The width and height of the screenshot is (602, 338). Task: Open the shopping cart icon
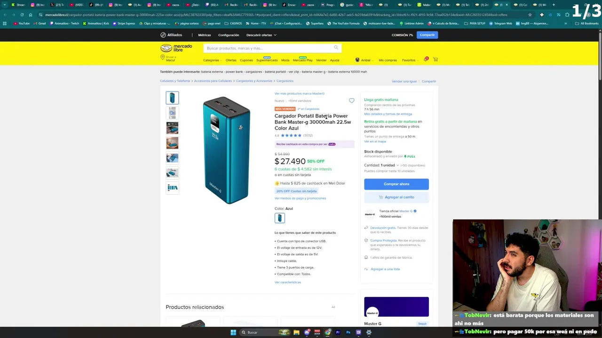(x=436, y=60)
